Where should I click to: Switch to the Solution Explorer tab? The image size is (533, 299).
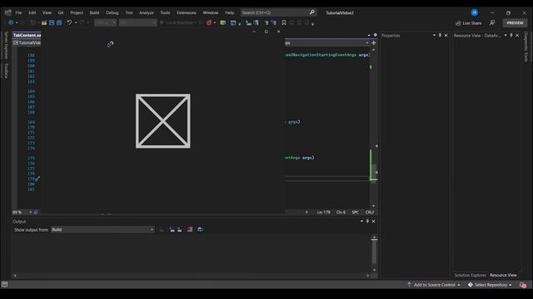[x=470, y=275]
